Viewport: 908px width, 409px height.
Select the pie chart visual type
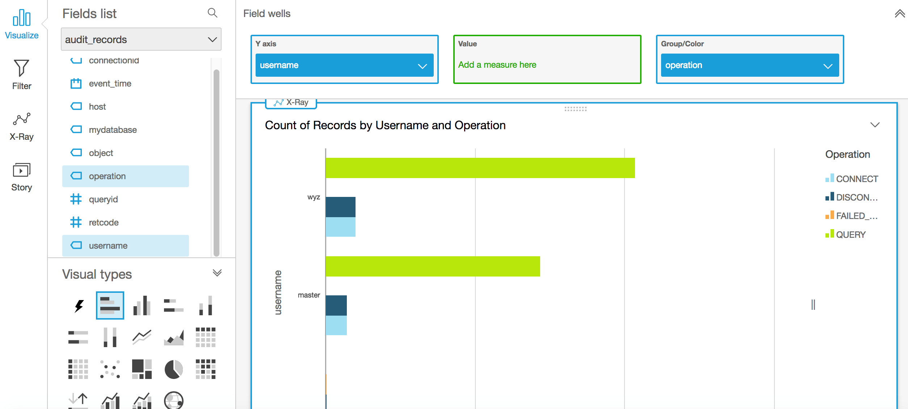click(x=173, y=369)
